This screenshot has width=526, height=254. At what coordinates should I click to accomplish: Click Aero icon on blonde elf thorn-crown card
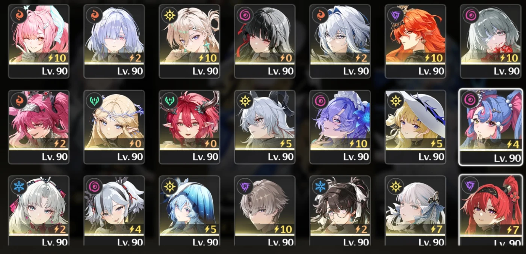point(93,100)
